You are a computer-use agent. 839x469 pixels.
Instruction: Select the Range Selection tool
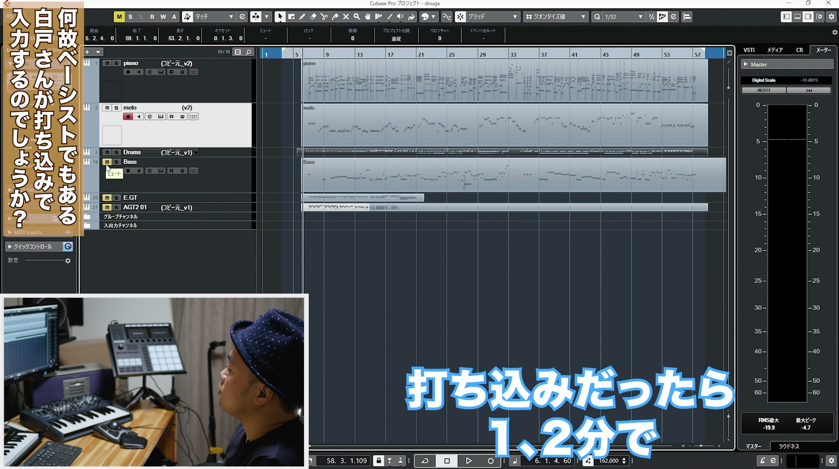[x=291, y=17]
